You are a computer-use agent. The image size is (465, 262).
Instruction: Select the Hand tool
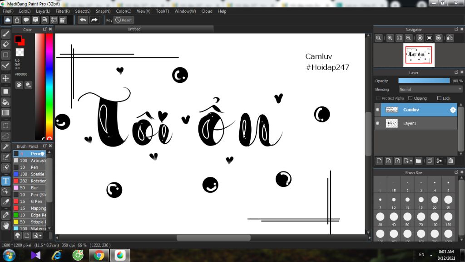click(5, 226)
